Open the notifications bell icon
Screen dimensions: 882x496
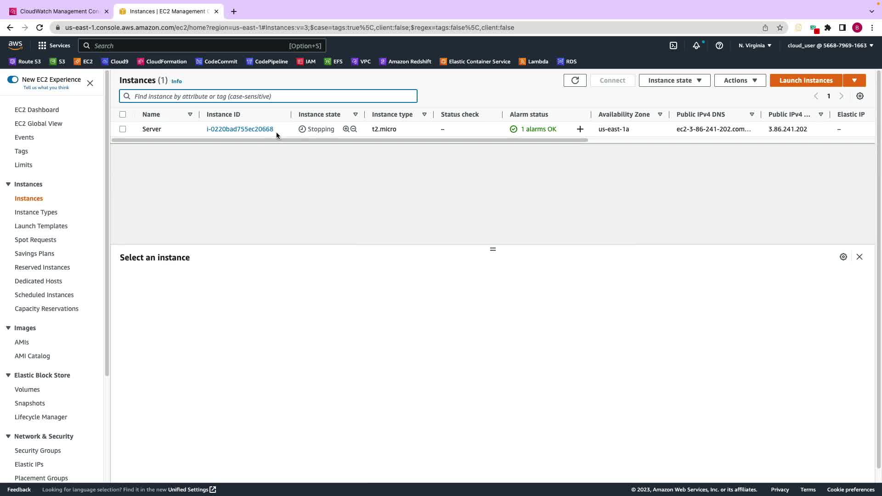(696, 45)
